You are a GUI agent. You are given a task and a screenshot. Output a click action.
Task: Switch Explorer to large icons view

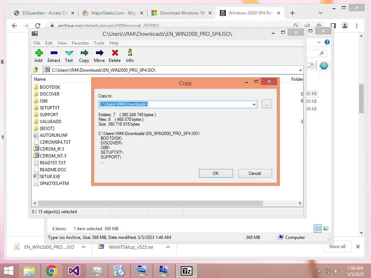tap(326, 228)
